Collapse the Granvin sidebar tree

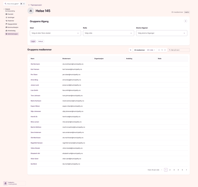[x=4, y=9]
